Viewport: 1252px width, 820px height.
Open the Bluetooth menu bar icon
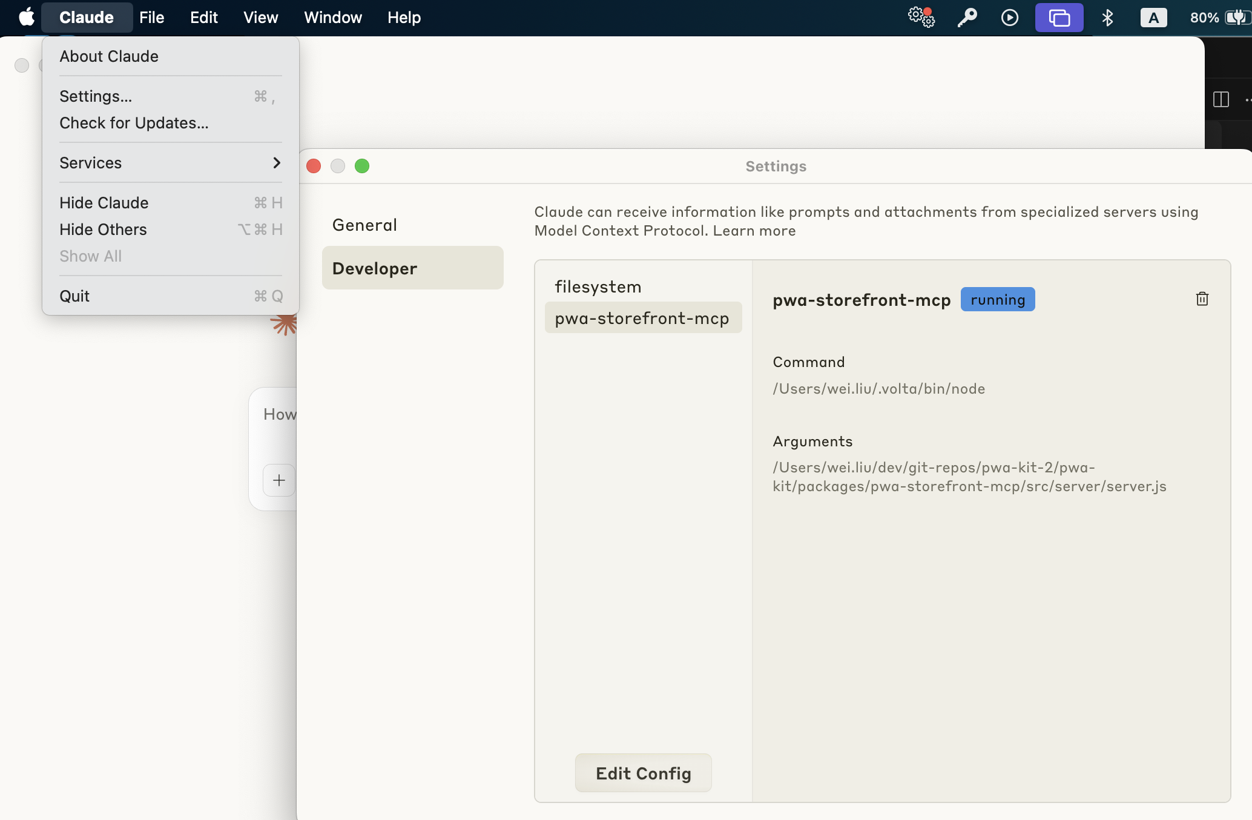coord(1108,18)
